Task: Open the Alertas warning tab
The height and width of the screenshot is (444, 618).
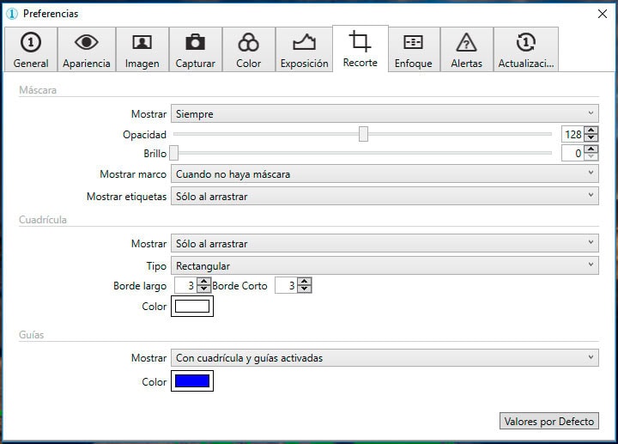Action: pyautogui.click(x=466, y=50)
